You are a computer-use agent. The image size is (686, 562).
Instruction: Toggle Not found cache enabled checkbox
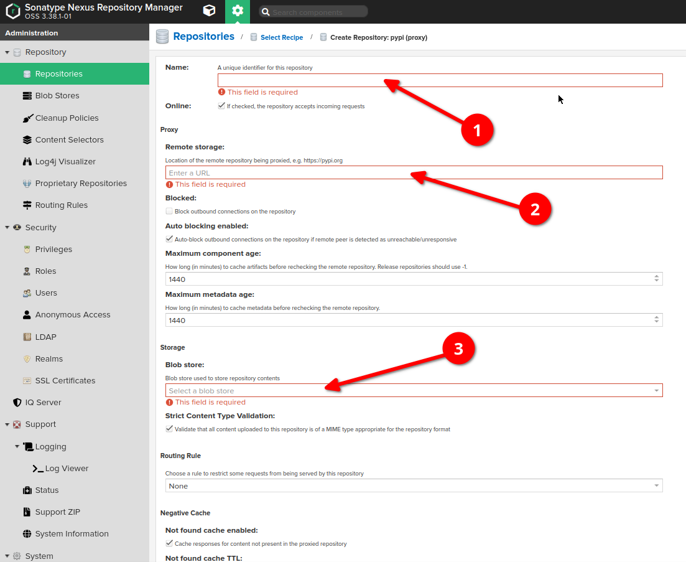coord(169,543)
